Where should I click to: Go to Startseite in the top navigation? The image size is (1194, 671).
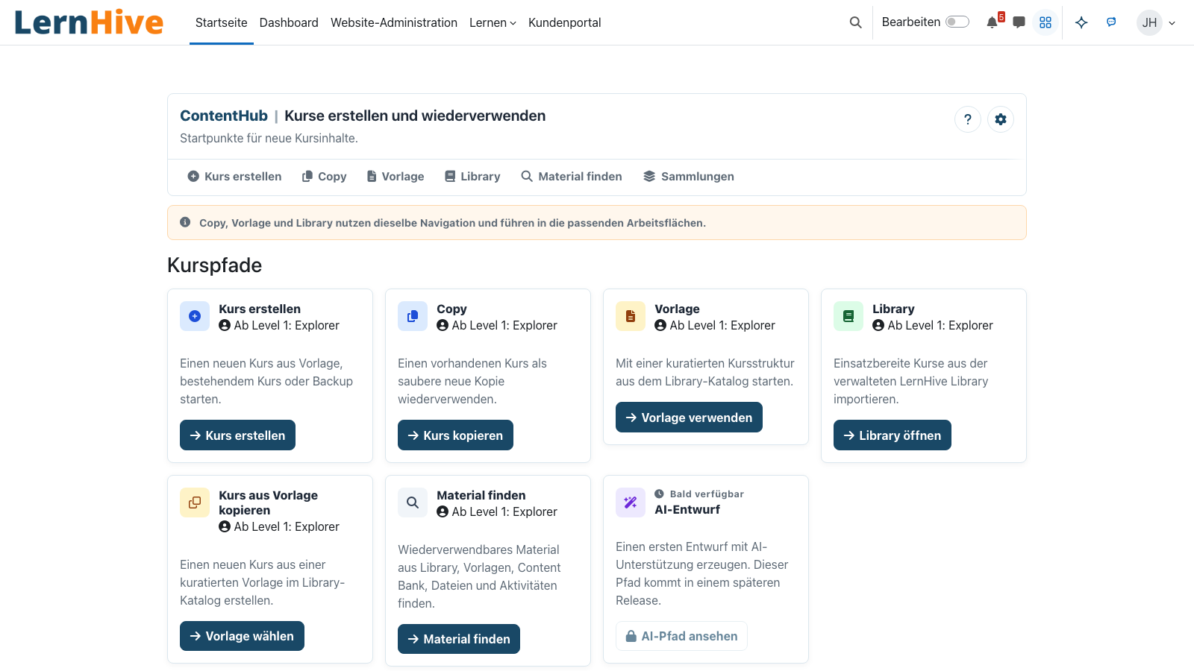tap(222, 22)
